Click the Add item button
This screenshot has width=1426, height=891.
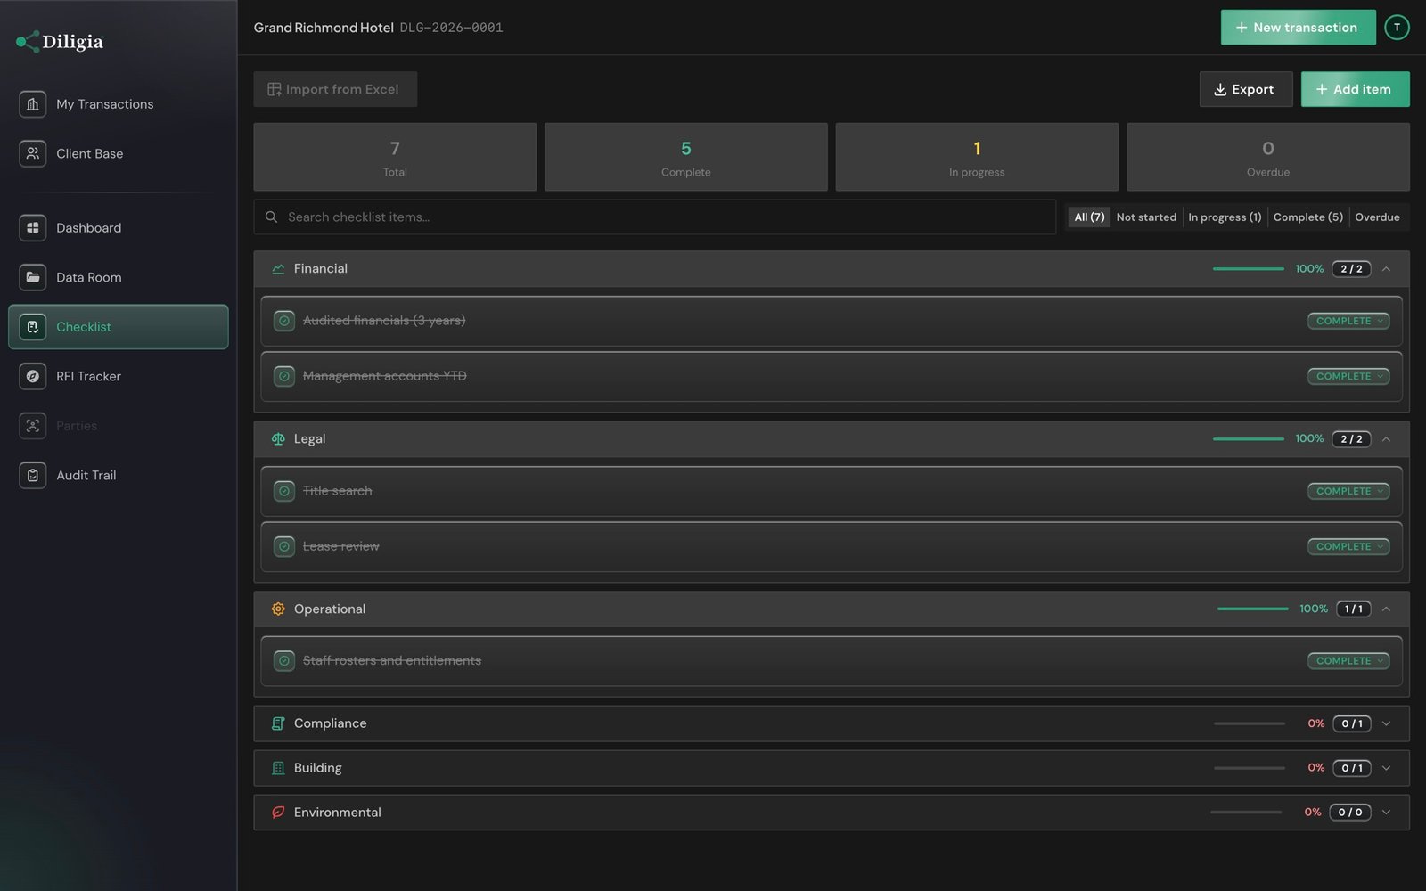1355,89
